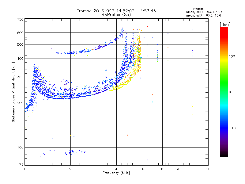Click the y-axis tick label '200'
This screenshot has height=184, width=245.
[20, 103]
